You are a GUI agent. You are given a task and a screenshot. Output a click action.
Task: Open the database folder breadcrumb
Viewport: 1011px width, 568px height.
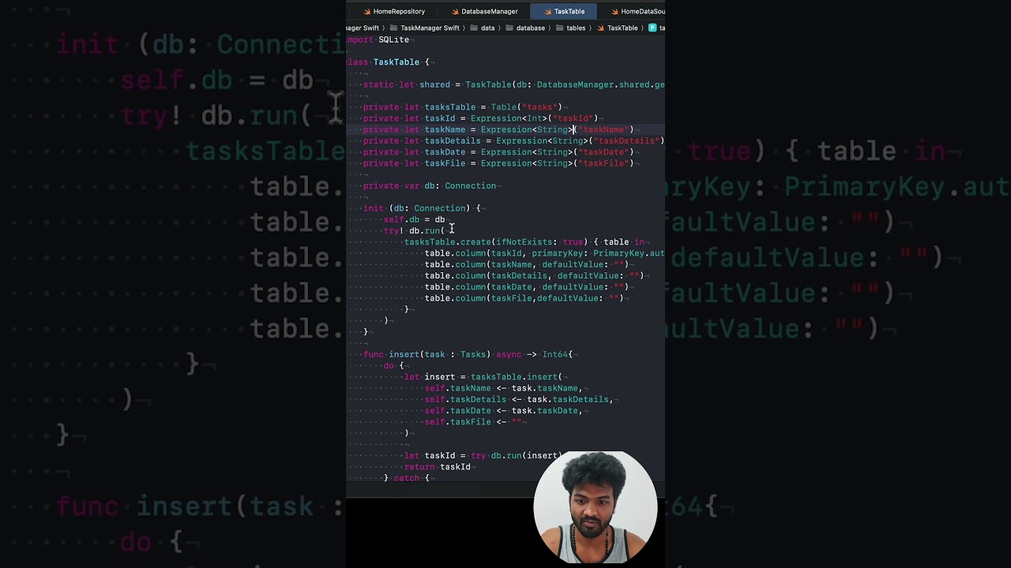pyautogui.click(x=525, y=28)
